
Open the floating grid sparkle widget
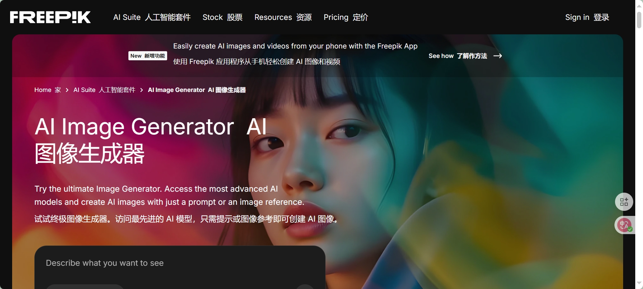(624, 202)
